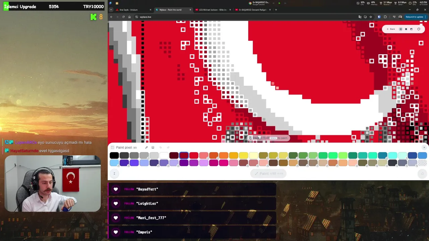
Task: Open the browser profile avatar
Action: pyautogui.click(x=400, y=17)
